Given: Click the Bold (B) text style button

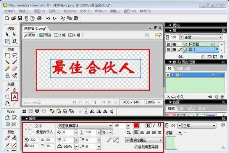Looking at the screenshot, I should pos(148,125).
